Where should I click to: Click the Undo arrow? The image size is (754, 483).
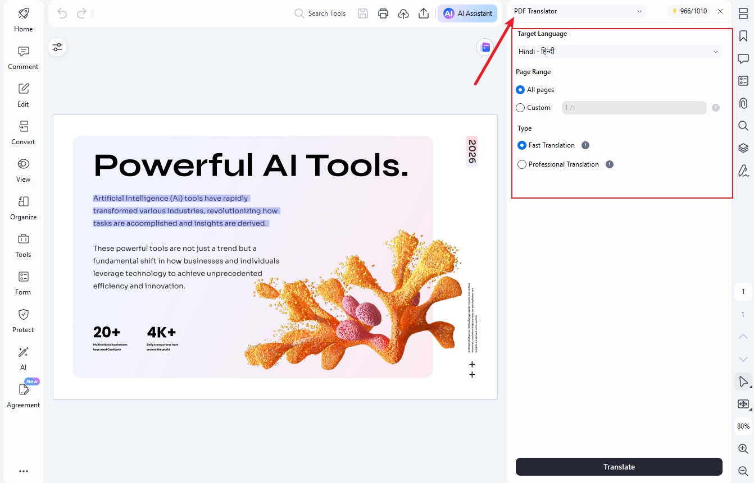coord(62,13)
